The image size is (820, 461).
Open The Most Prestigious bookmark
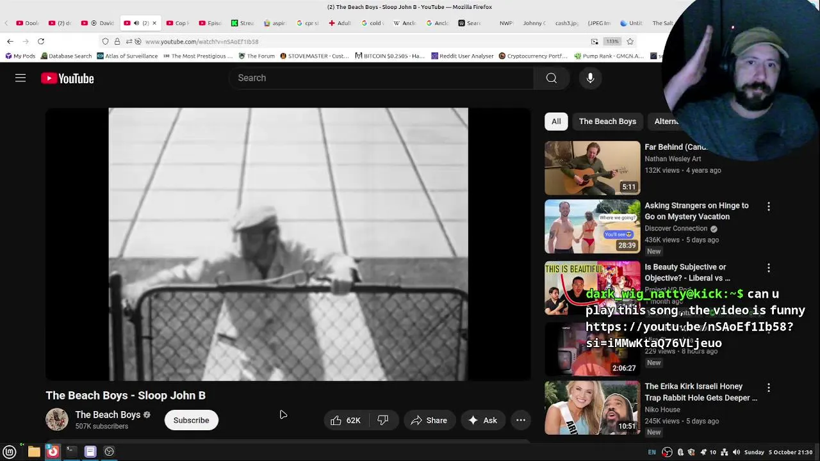coord(198,56)
